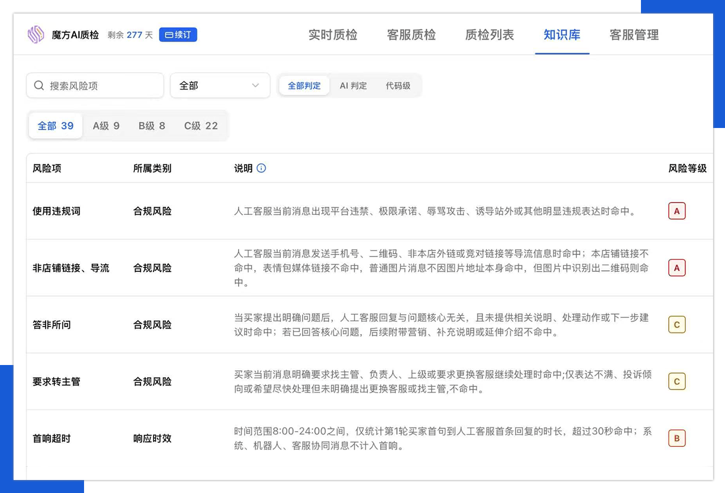Click 合规风险 category in 答非所问 row
This screenshot has width=725, height=493.
click(152, 325)
